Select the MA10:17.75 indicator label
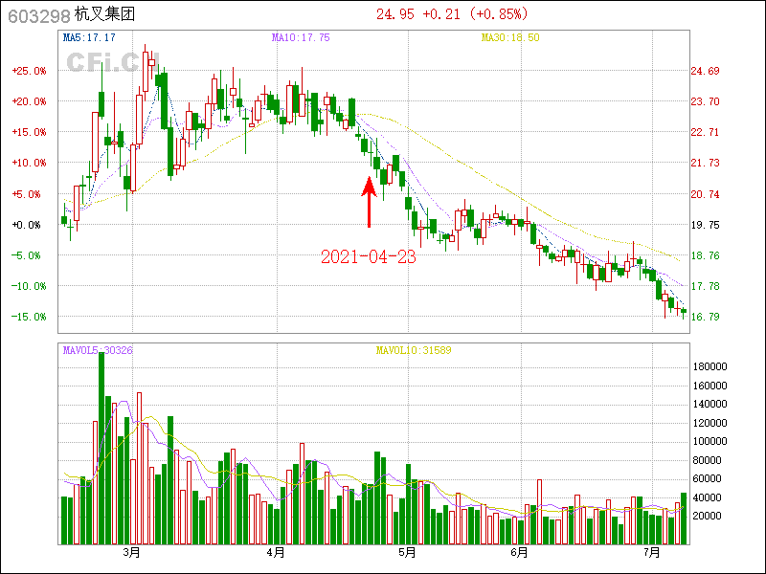 [x=301, y=37]
